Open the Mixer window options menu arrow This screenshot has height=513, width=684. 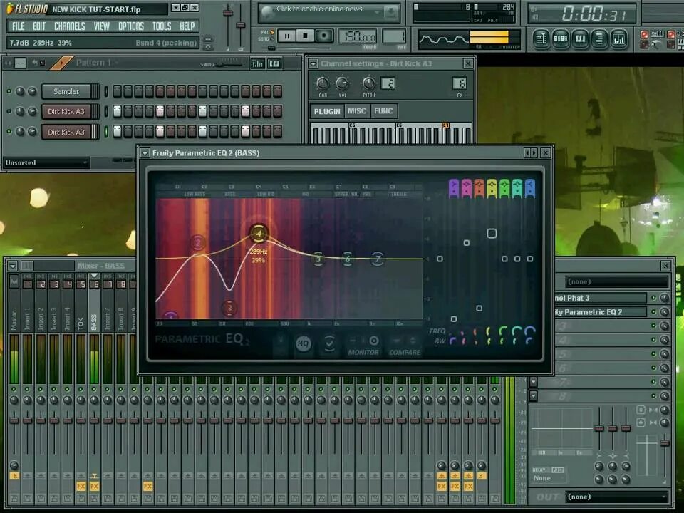point(13,266)
